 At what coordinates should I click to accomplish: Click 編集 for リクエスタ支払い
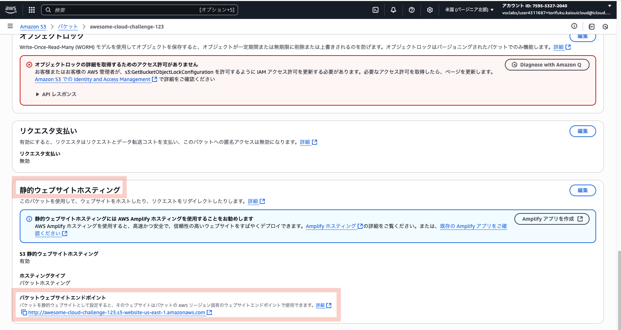(x=583, y=131)
